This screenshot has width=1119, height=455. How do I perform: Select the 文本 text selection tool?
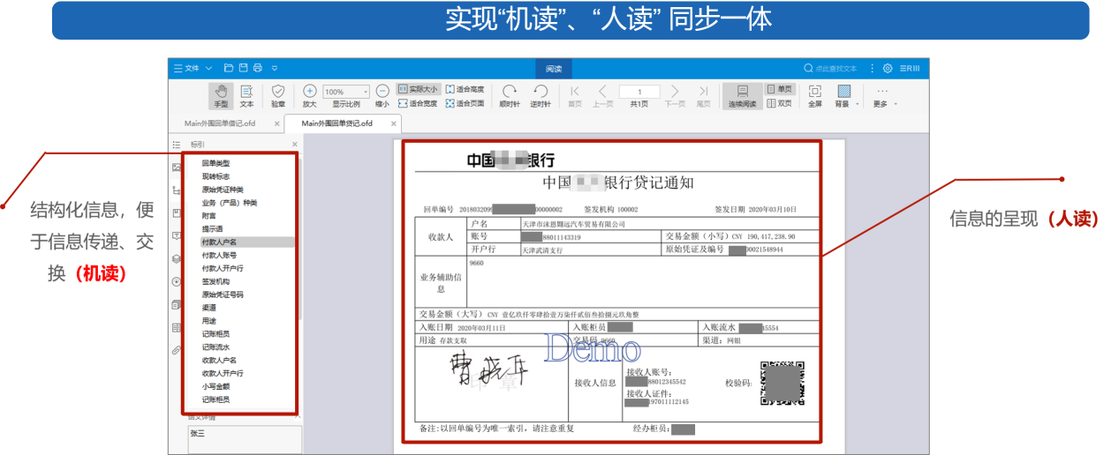[x=246, y=96]
